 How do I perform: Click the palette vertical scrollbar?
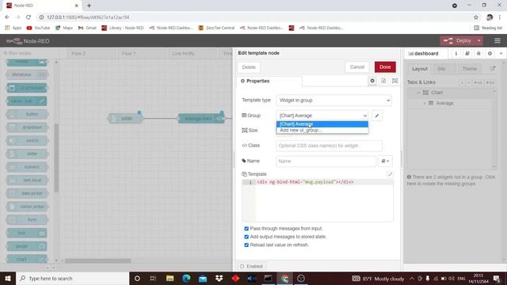(x=56, y=158)
